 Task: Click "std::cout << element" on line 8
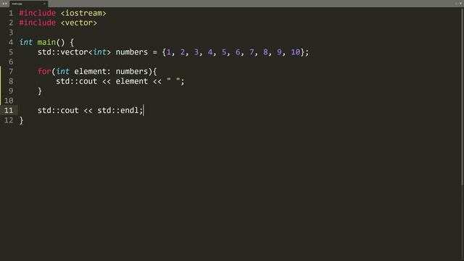(x=101, y=81)
